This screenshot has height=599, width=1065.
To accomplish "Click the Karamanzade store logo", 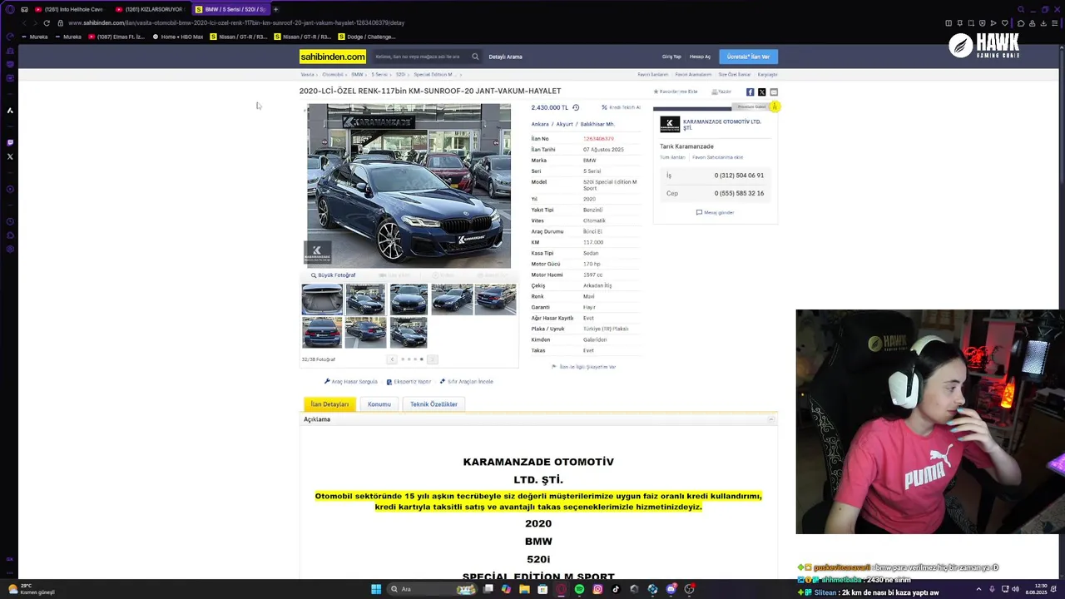I will [670, 125].
